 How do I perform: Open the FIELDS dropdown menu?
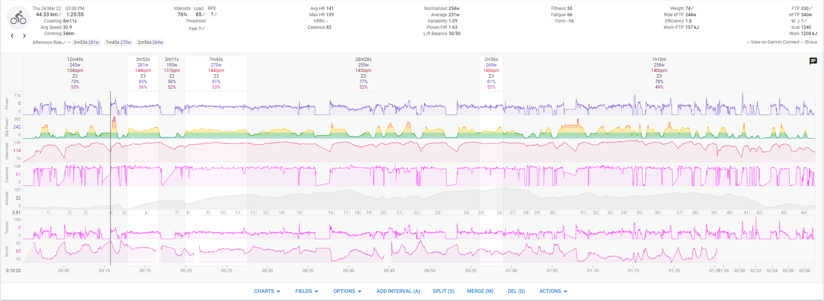tap(306, 291)
